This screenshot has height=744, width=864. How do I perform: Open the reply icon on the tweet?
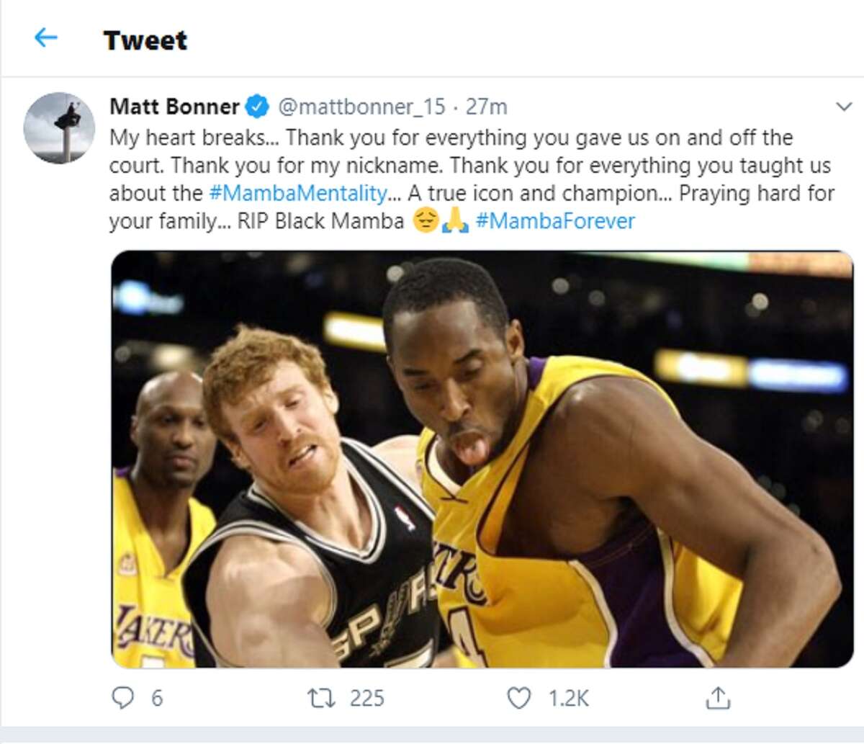[x=124, y=697]
